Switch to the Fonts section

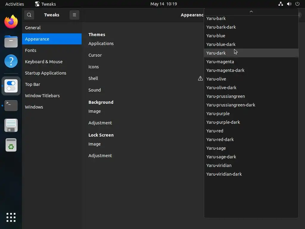31,50
